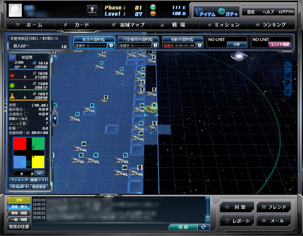Click the blue quadrant of minimap
This screenshot has height=236, width=303.
pos(20,162)
